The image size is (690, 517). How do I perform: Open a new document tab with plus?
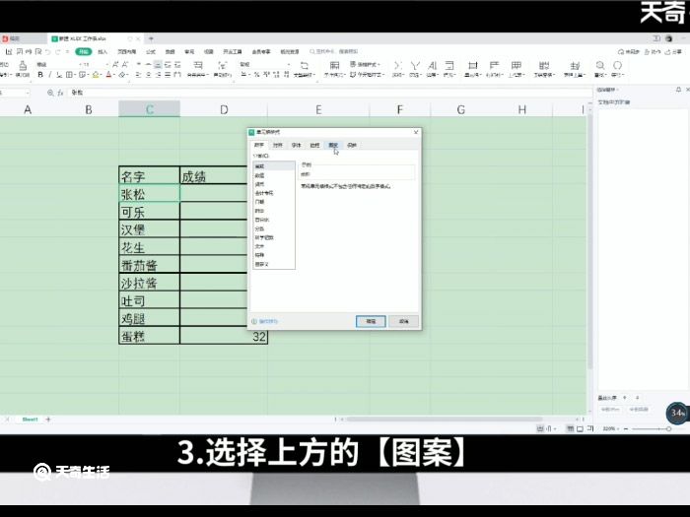pos(151,38)
